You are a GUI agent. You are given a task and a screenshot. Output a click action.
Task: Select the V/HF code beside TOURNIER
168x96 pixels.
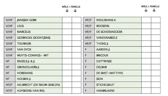10,44
